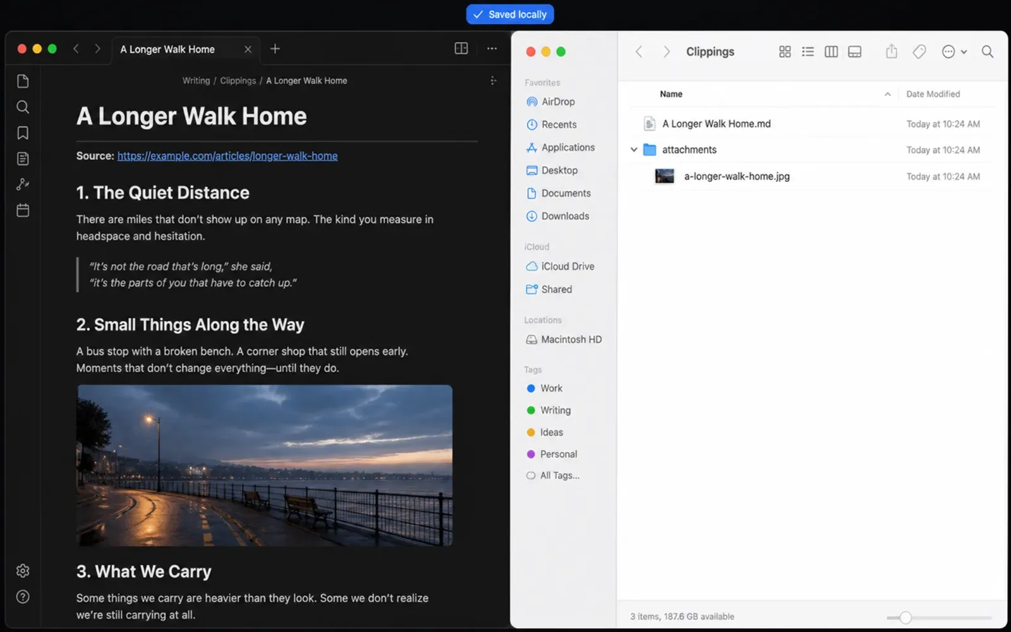Close the A Longer Walk Home tab
This screenshot has width=1011, height=632.
click(x=248, y=49)
